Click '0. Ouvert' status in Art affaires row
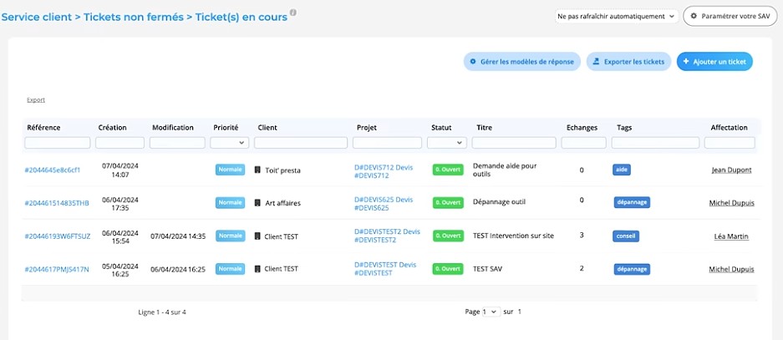 click(448, 203)
